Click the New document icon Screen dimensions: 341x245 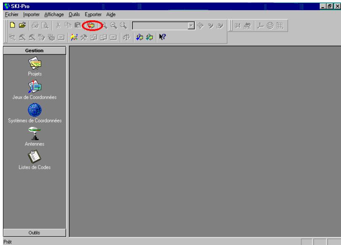point(12,25)
